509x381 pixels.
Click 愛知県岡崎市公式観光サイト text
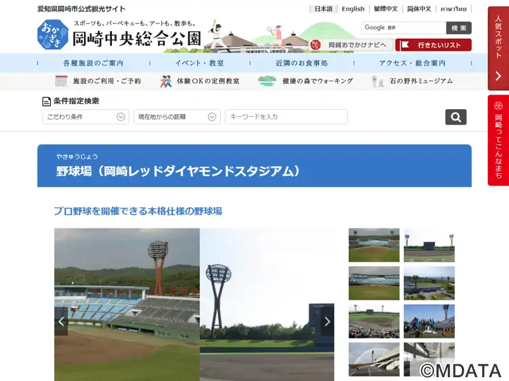coord(81,9)
